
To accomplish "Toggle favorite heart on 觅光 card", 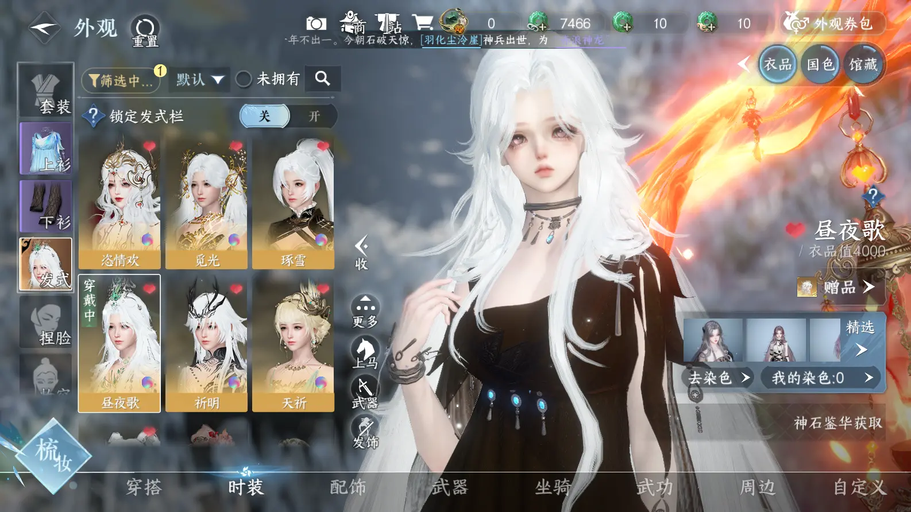I will [x=236, y=146].
